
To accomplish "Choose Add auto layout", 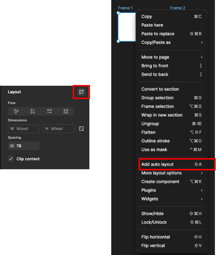I will pyautogui.click(x=172, y=164).
